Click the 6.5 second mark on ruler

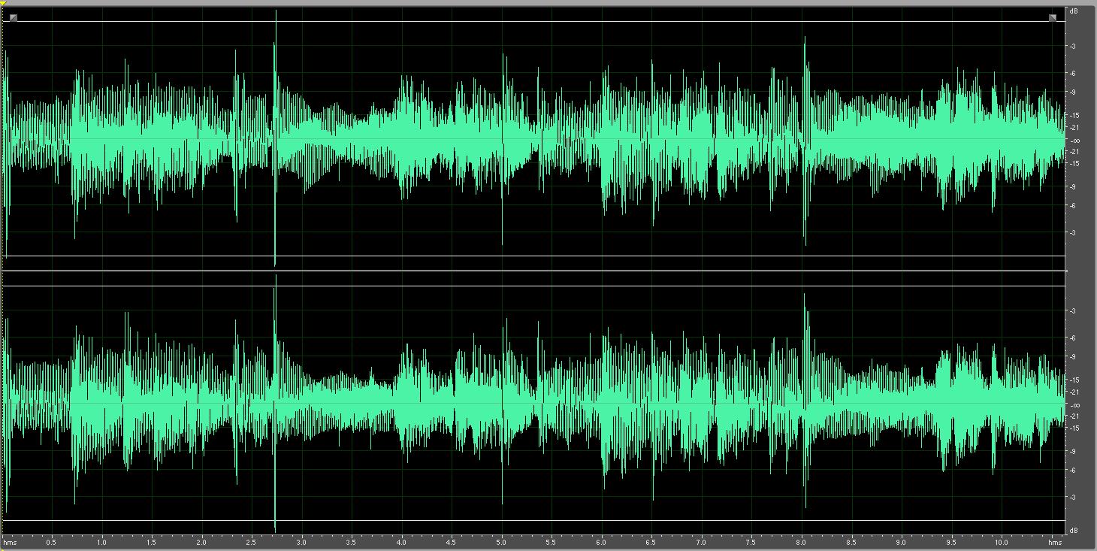(651, 541)
